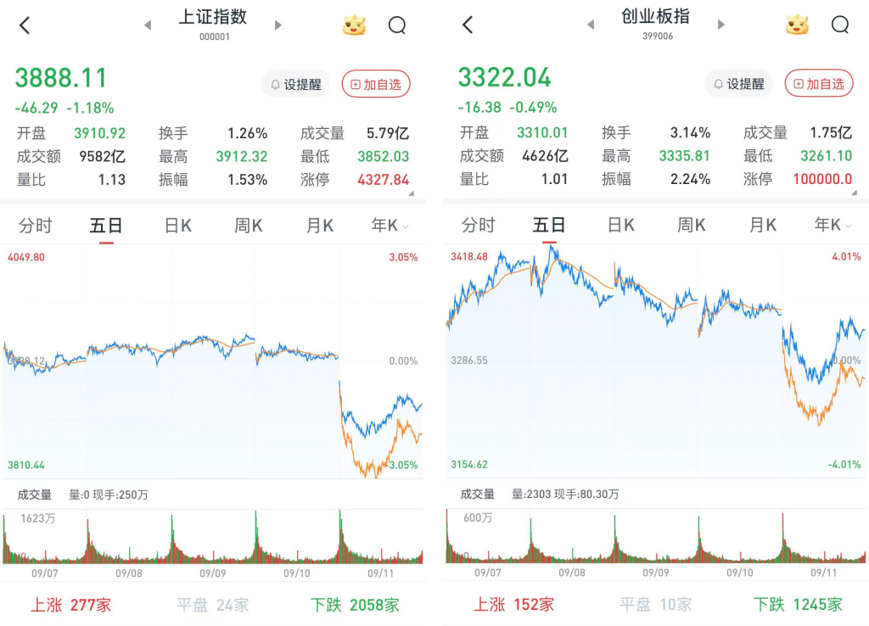Viewport: 869px width, 626px height.
Task: Switch to next index after 上证指数
Action: pyautogui.click(x=278, y=25)
